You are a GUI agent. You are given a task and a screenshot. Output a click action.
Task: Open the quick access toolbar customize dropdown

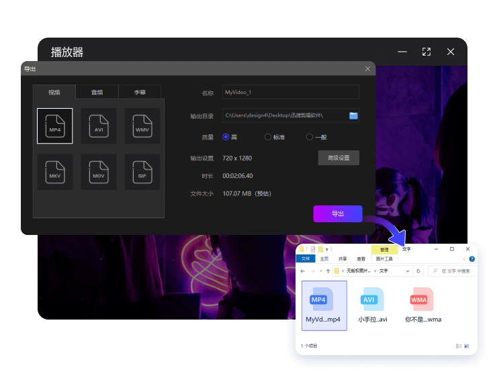click(326, 250)
